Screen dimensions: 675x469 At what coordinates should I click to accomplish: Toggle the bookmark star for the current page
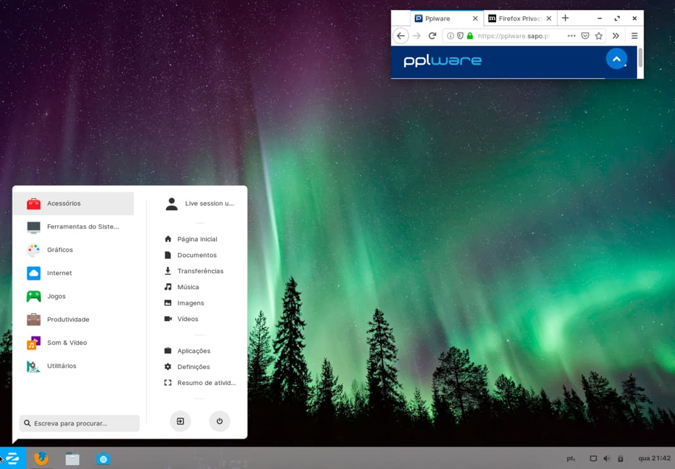point(598,36)
